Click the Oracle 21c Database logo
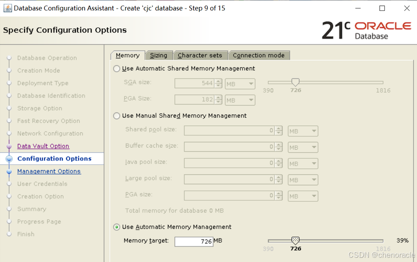The width and height of the screenshot is (417, 262). pyautogui.click(x=366, y=30)
